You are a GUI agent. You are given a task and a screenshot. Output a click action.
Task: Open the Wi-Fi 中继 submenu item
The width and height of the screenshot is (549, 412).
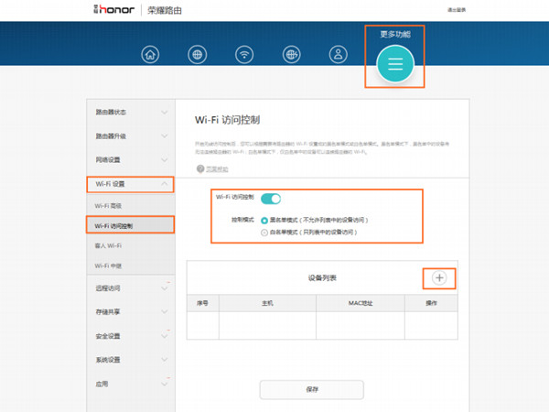pyautogui.click(x=108, y=266)
